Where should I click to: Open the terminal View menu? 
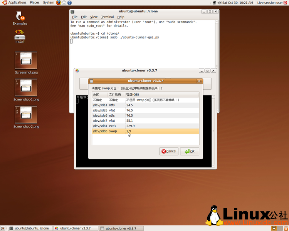coord(94,17)
